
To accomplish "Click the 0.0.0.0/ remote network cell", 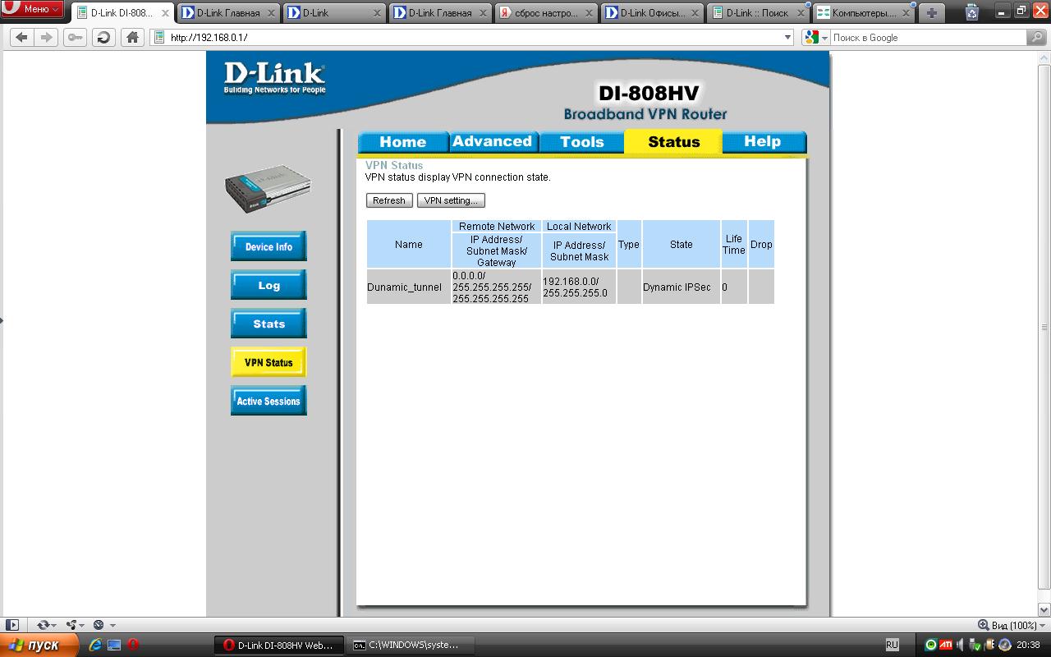I will pyautogui.click(x=496, y=287).
